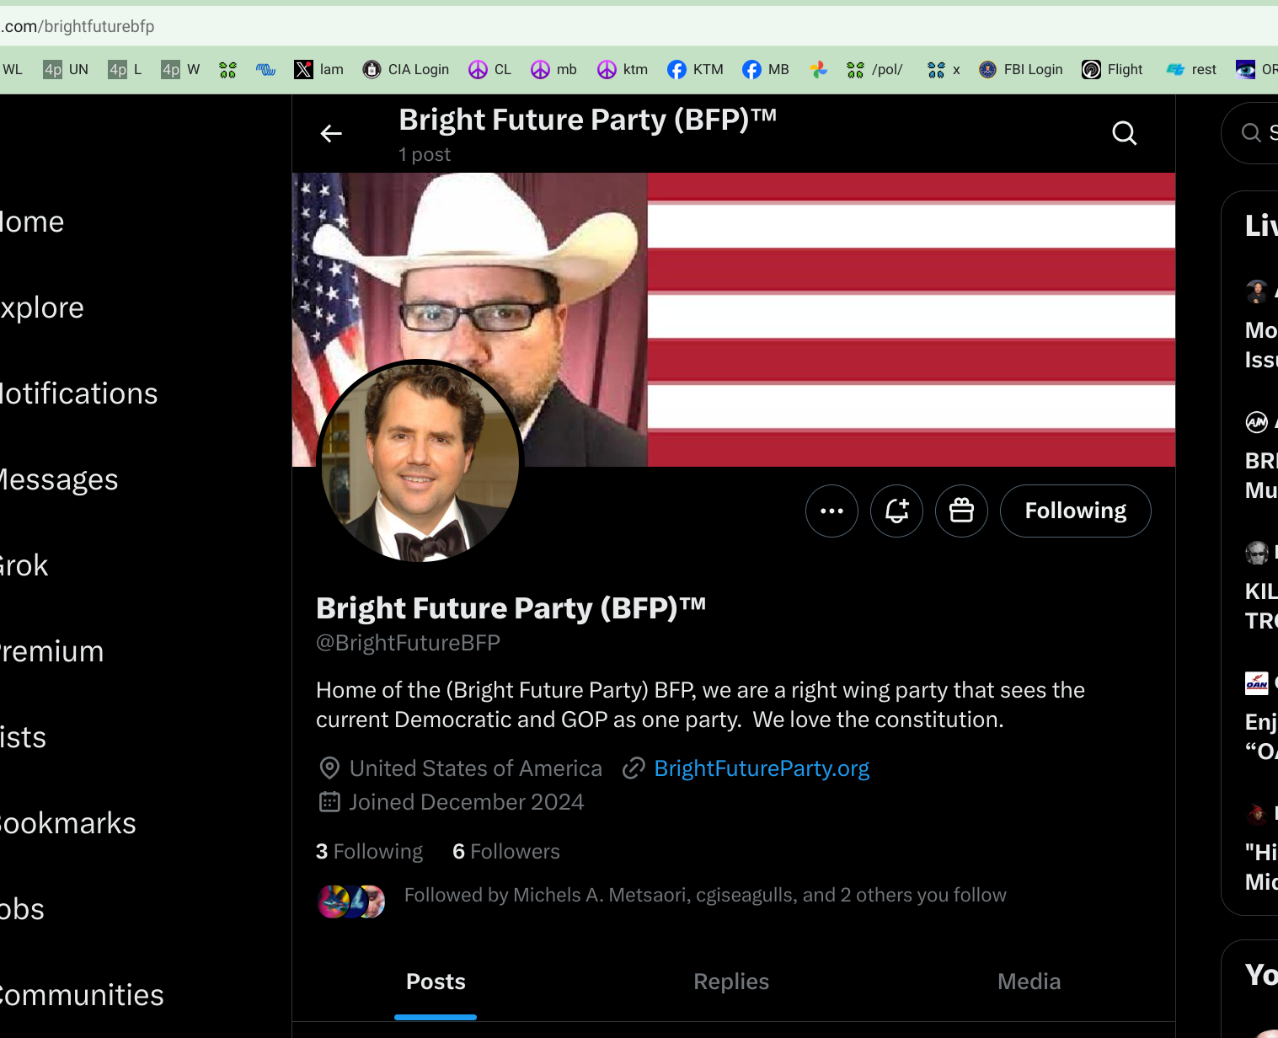1278x1038 pixels.
Task: Open the CIA Login bookmark
Action: tap(405, 69)
